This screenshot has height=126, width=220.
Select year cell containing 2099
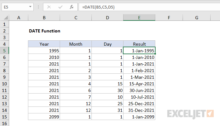[44, 117]
